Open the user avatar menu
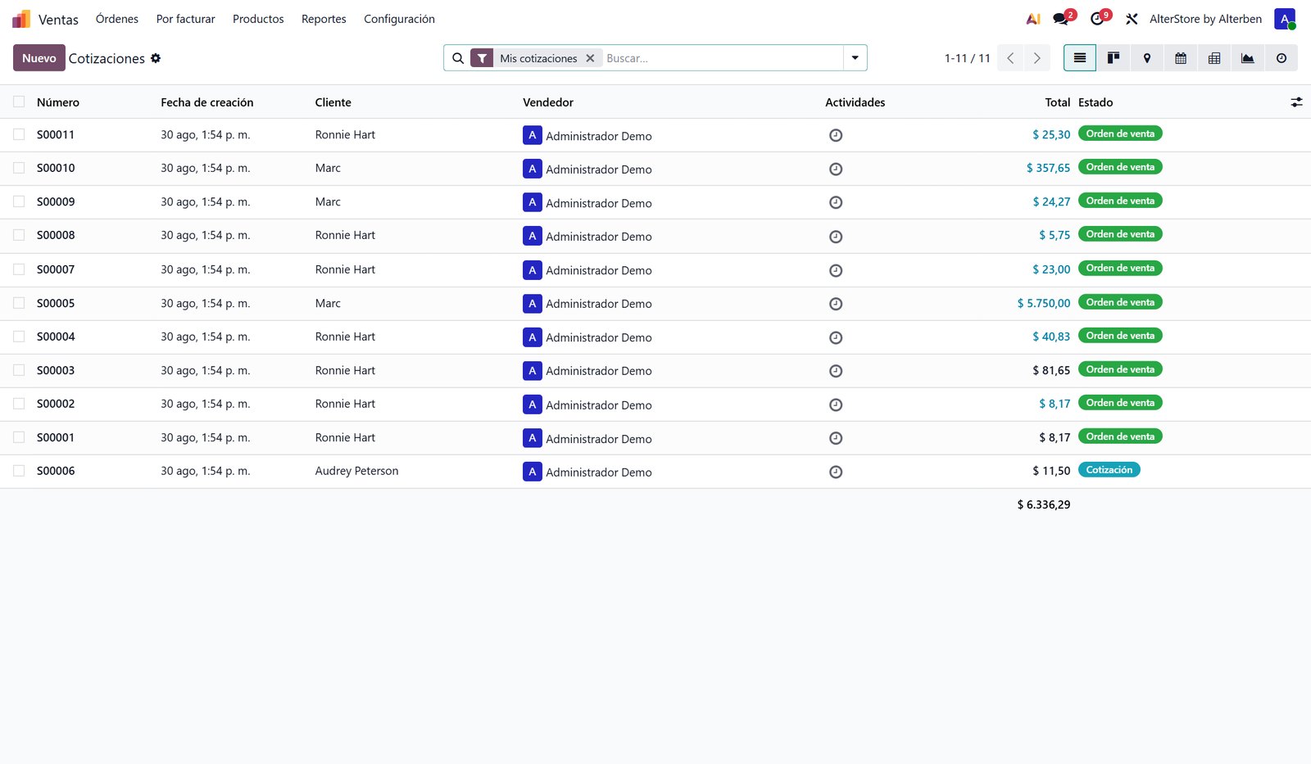 coord(1285,19)
